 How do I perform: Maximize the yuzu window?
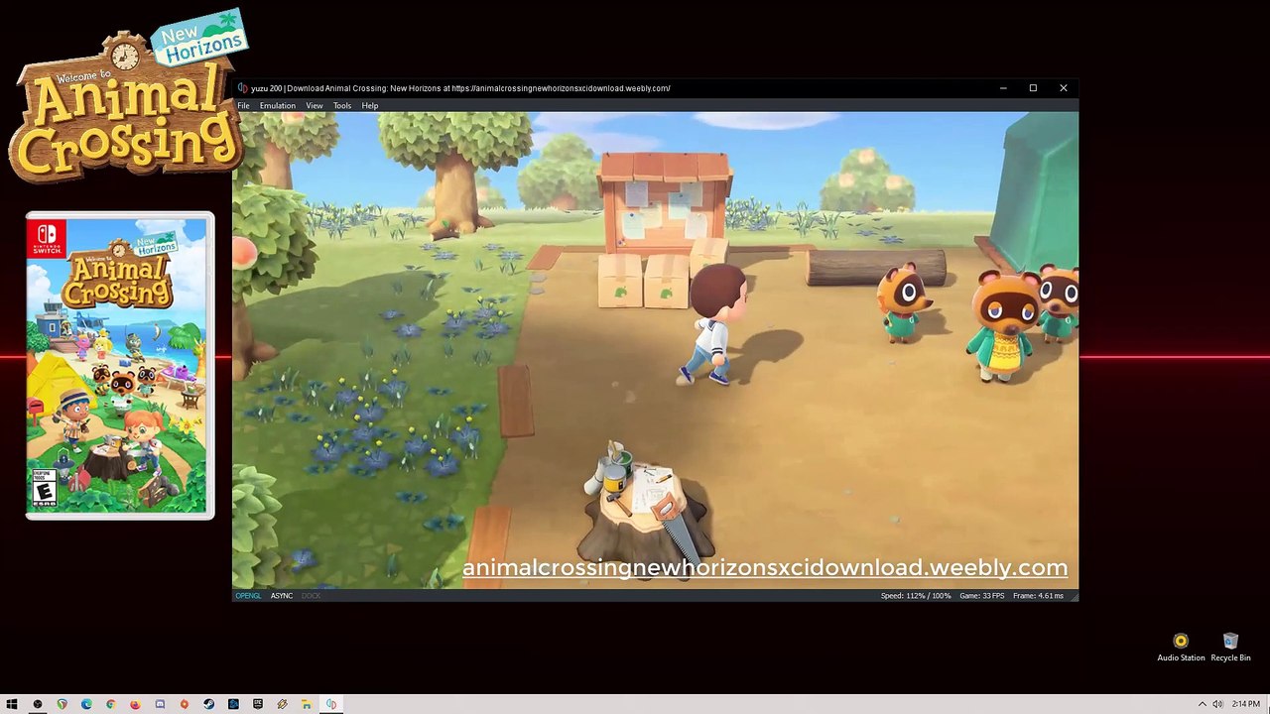click(1033, 88)
